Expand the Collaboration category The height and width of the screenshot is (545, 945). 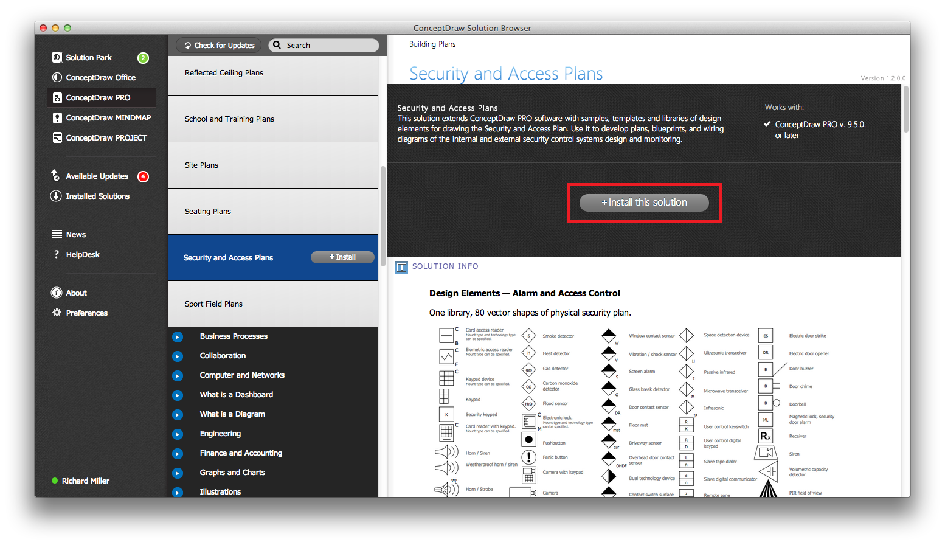pyautogui.click(x=178, y=356)
